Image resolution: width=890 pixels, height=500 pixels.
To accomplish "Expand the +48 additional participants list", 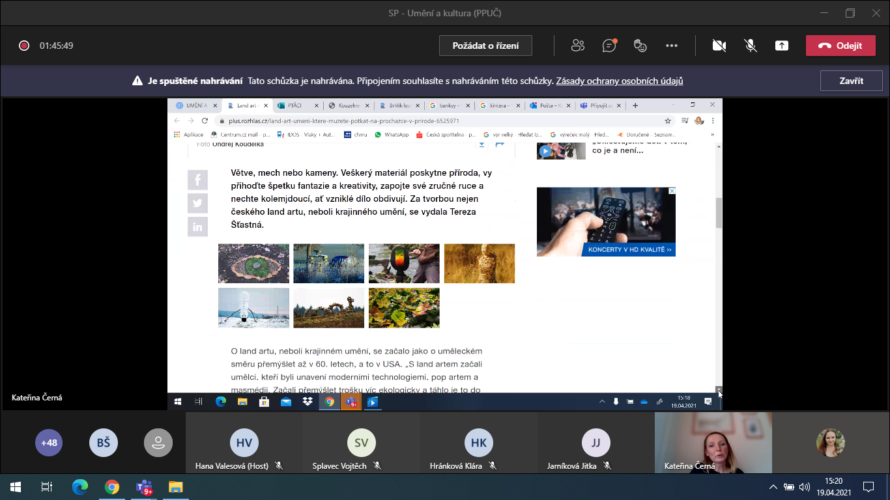I will point(49,443).
